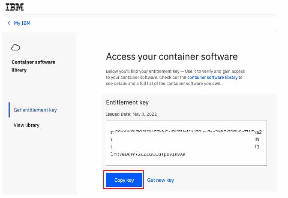Click the May 3, 2022 date text
This screenshot has width=288, height=198.
[145, 114]
